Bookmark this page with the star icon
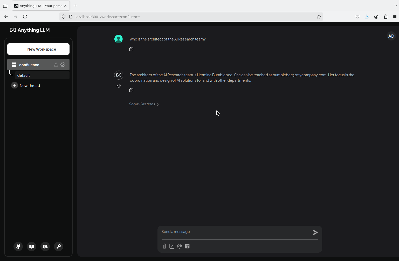 coord(319,17)
